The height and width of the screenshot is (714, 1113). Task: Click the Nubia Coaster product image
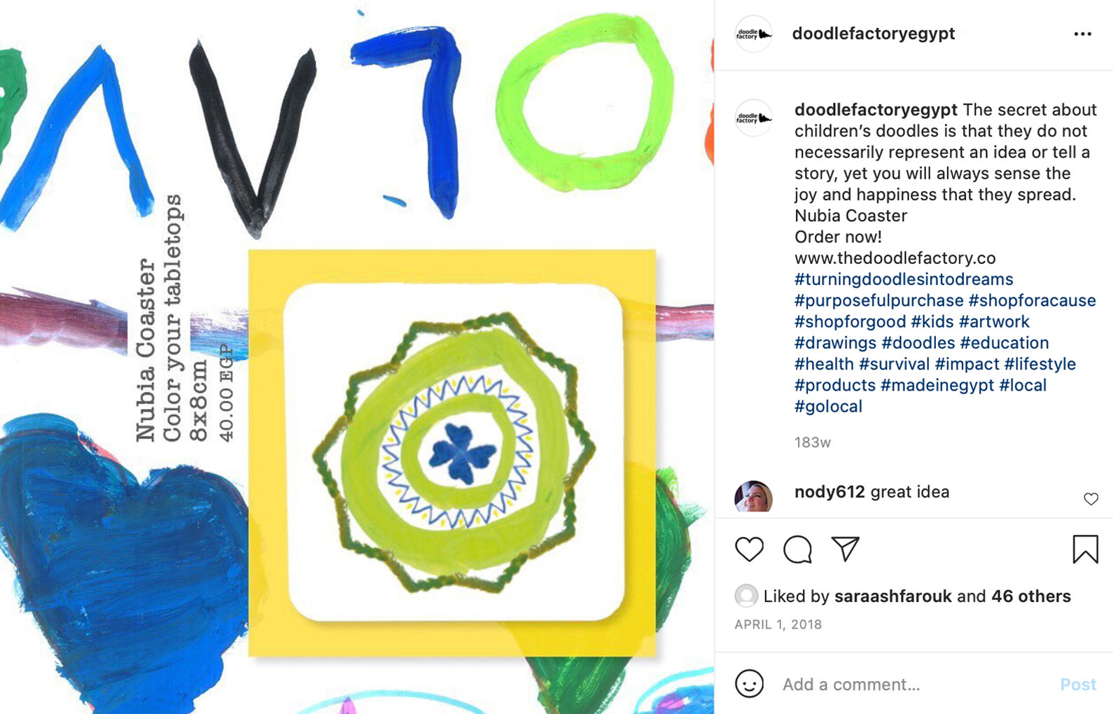tap(452, 453)
